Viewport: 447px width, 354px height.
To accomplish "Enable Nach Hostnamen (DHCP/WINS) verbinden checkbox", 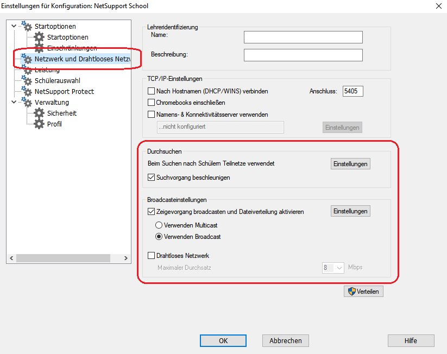I will [x=152, y=91].
